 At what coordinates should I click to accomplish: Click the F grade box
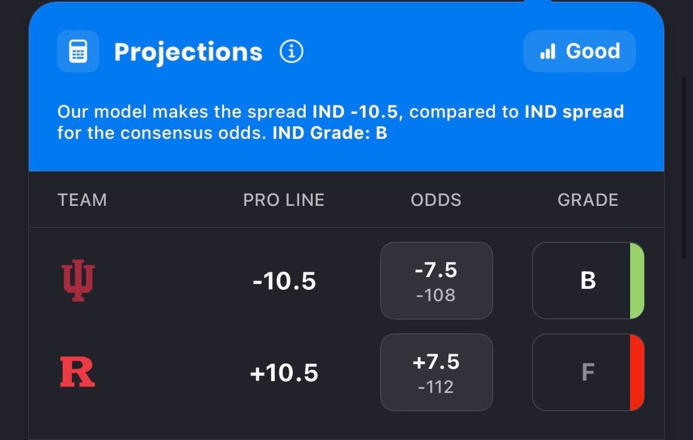[588, 372]
